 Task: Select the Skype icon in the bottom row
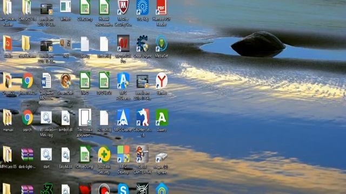pyautogui.click(x=123, y=188)
